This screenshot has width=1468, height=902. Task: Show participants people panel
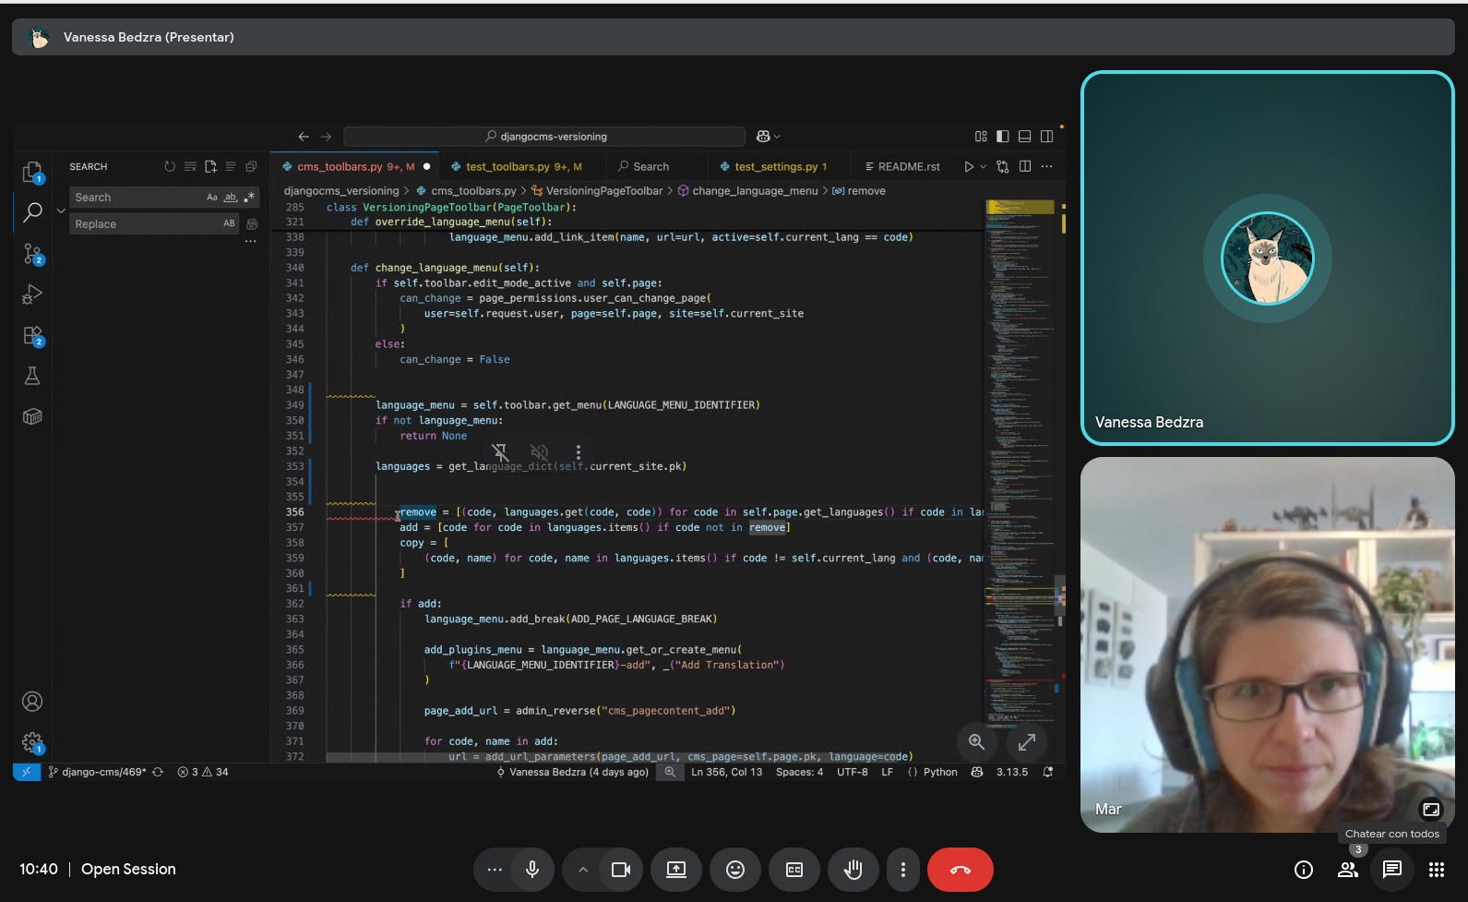(1348, 870)
